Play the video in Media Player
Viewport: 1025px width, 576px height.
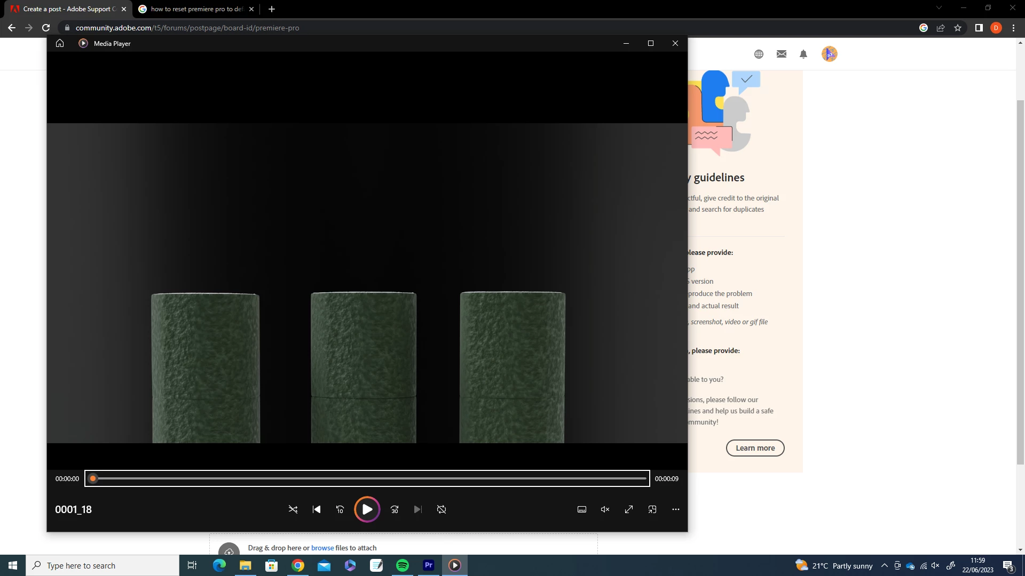(x=367, y=509)
